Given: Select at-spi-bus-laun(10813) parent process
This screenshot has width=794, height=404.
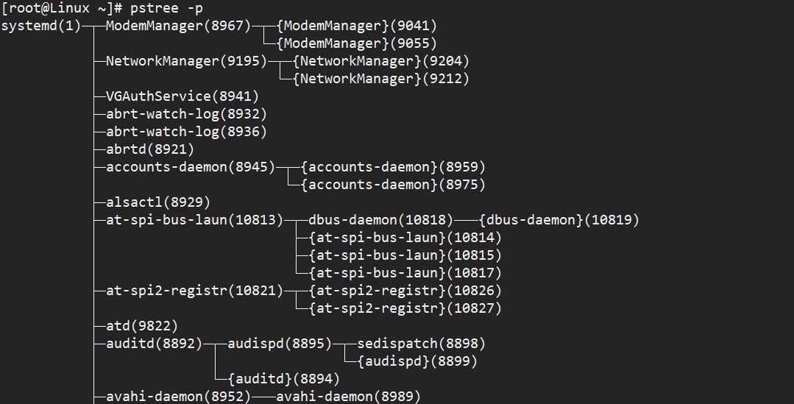Looking at the screenshot, I should click(x=195, y=220).
